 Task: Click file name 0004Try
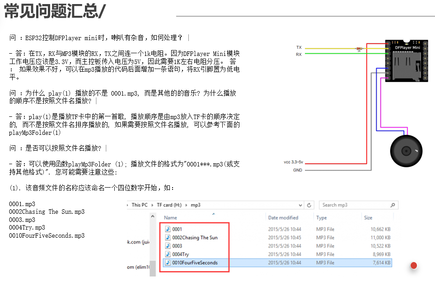[180, 254]
